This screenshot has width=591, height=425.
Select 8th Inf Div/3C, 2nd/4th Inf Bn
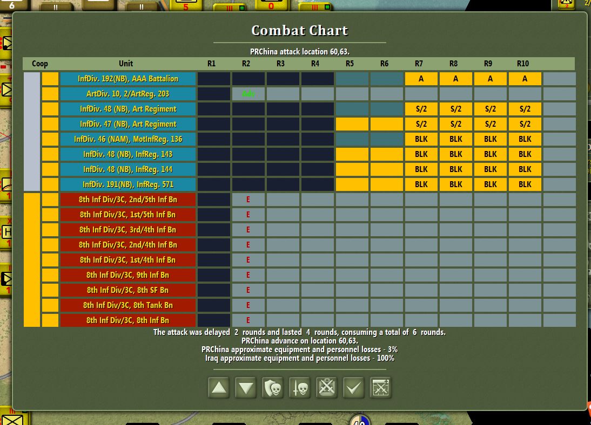(x=128, y=245)
